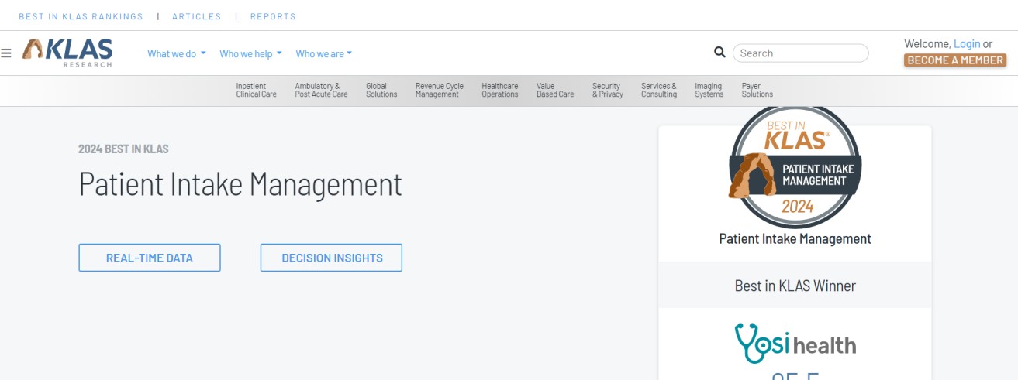Select Ambulatory & Post Acute Care category
Screen dimensions: 1018x380
321,91
